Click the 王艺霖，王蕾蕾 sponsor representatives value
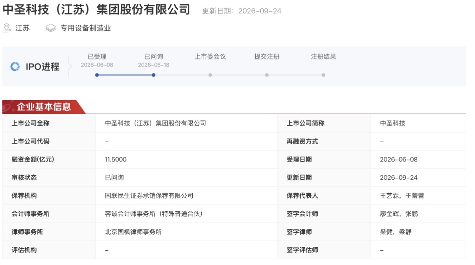The image size is (475, 265). tap(402, 196)
